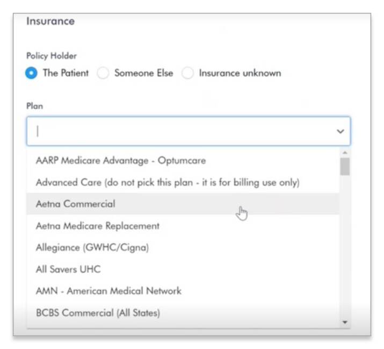Choose BCBS Commercial (All States)
The height and width of the screenshot is (349, 384).
point(183,313)
